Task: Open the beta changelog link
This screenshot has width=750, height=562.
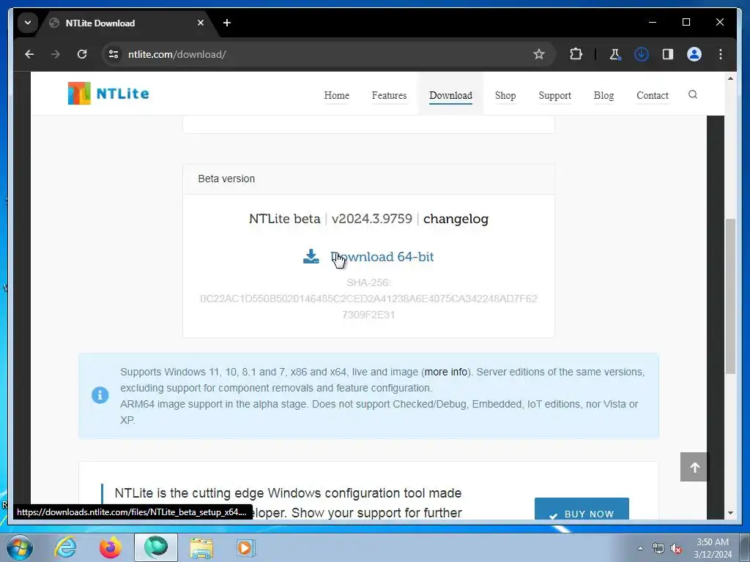Action: click(x=456, y=219)
